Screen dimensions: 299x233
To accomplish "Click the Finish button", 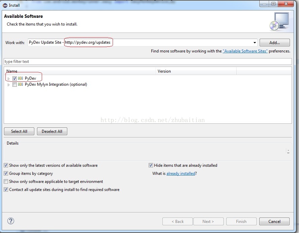I will point(241,221).
